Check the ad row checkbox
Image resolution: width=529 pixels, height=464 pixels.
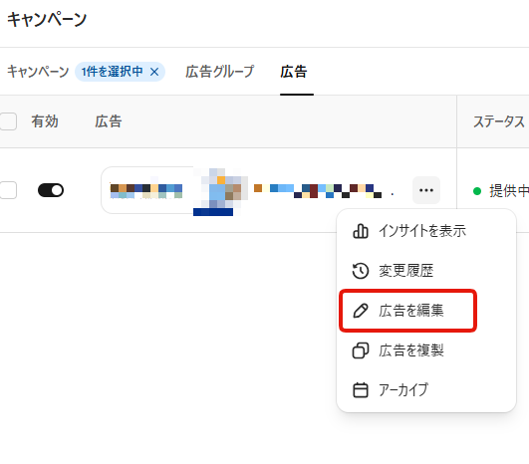(7, 190)
